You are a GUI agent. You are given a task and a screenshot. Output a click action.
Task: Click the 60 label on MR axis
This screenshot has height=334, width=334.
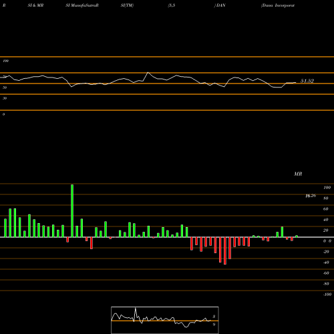326,209
